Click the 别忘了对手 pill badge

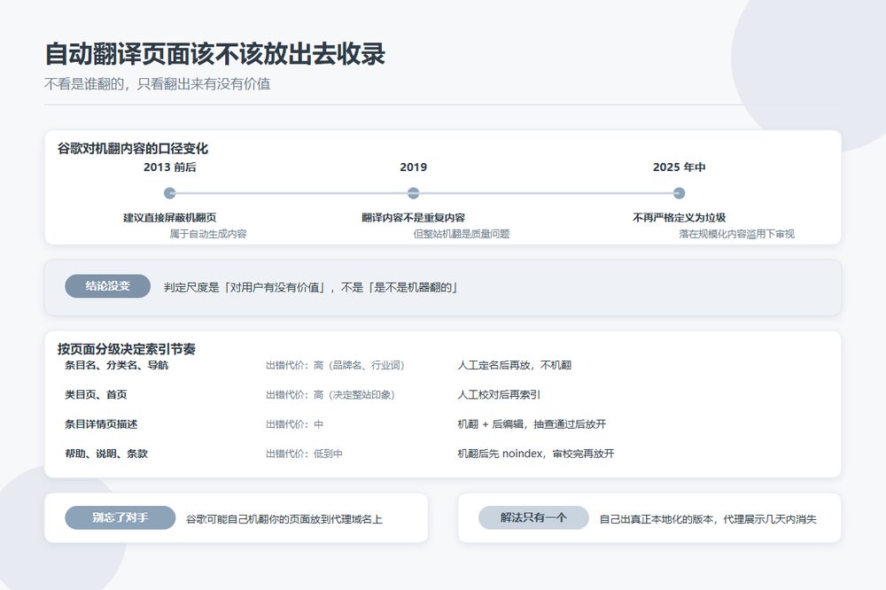pos(120,517)
